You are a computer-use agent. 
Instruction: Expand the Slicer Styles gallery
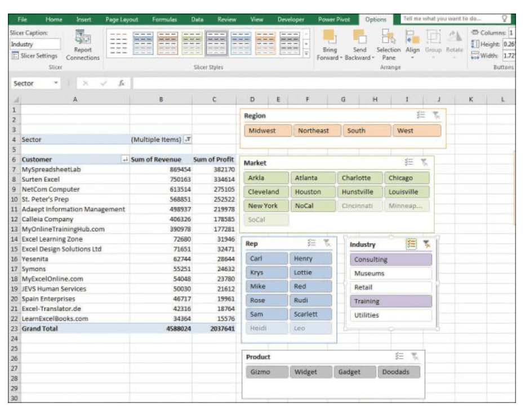pyautogui.click(x=306, y=53)
